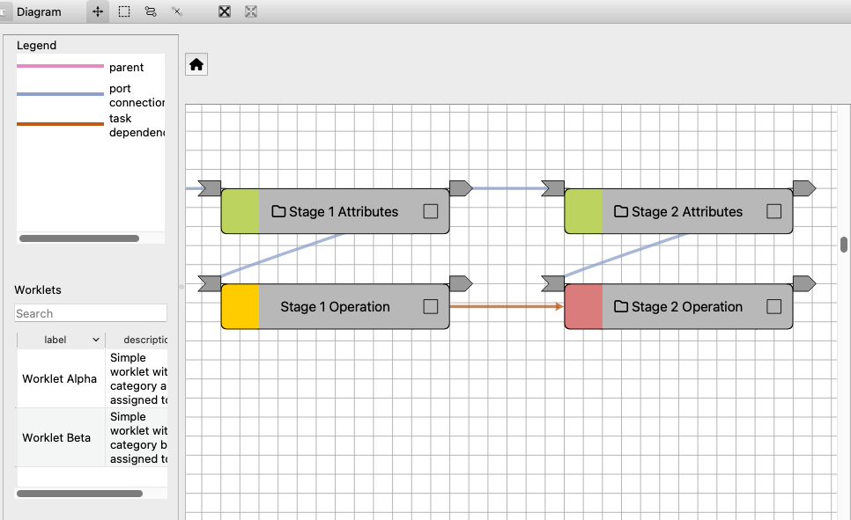Click the orange task dependency arrow
The height and width of the screenshot is (520, 851).
[507, 306]
